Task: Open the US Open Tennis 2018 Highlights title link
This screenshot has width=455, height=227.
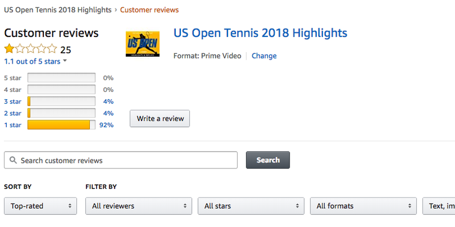Action: tap(260, 33)
